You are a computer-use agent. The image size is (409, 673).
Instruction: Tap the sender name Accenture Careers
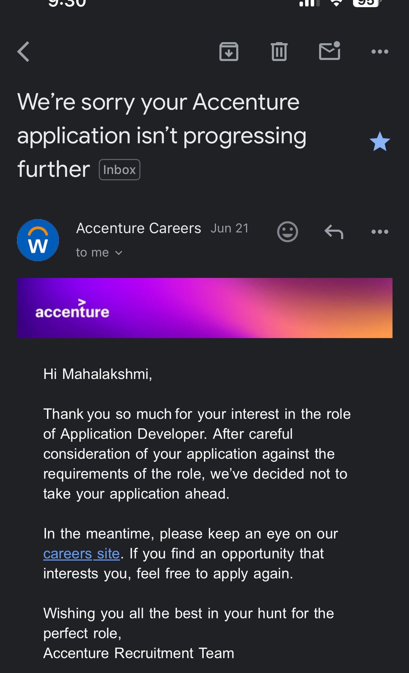pos(138,228)
